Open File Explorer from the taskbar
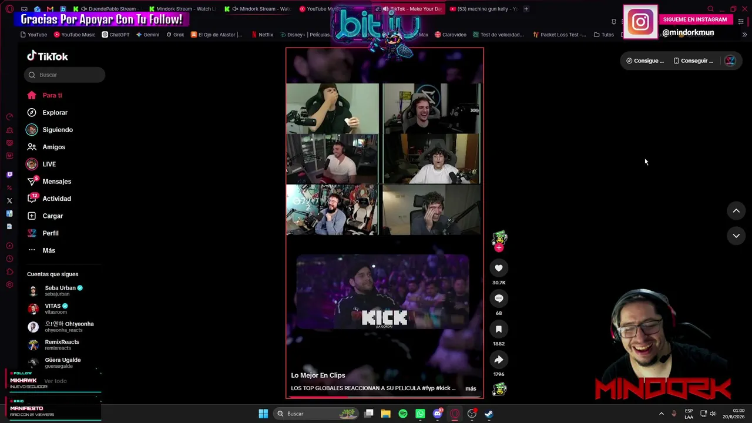 386,414
